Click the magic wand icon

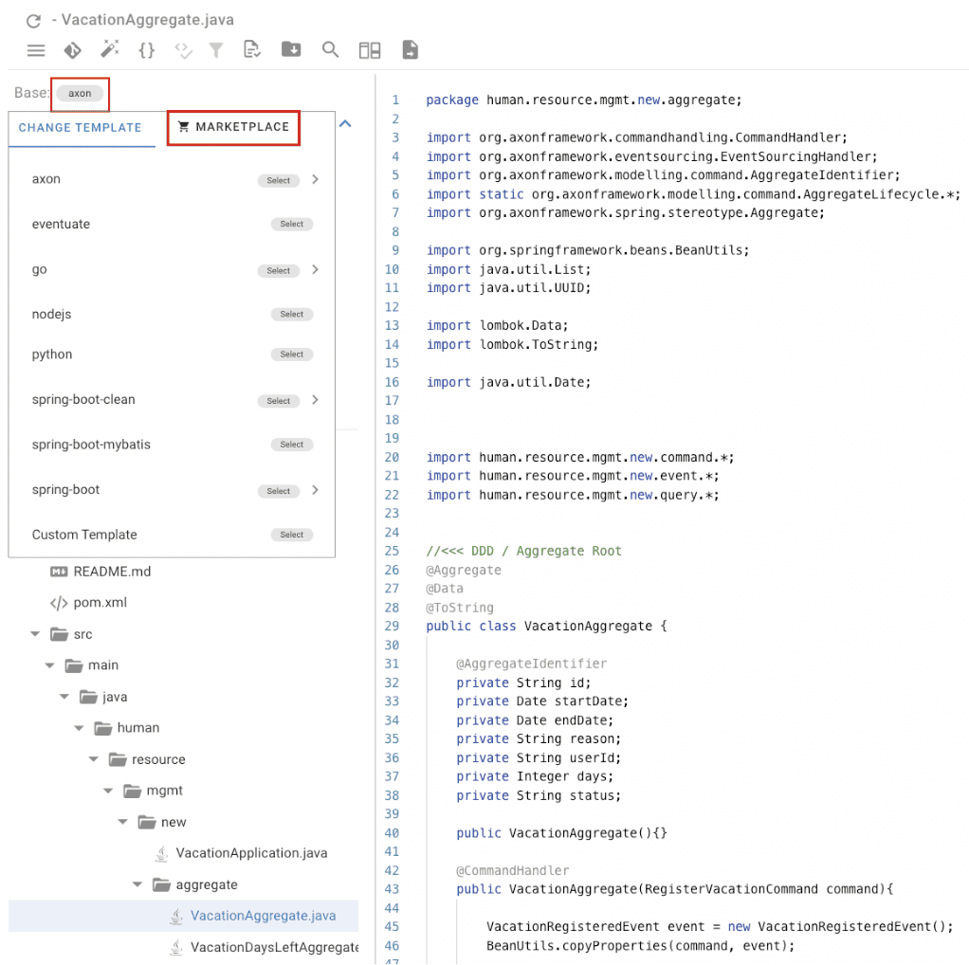(109, 50)
